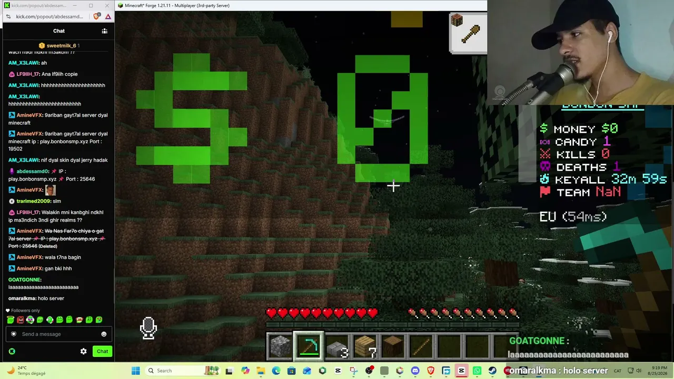Open the emoji picker in the message box
This screenshot has width=674, height=379.
(x=104, y=334)
